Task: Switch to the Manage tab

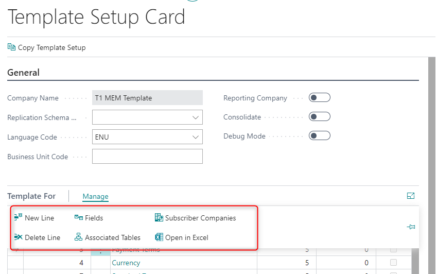Action: coord(95,197)
